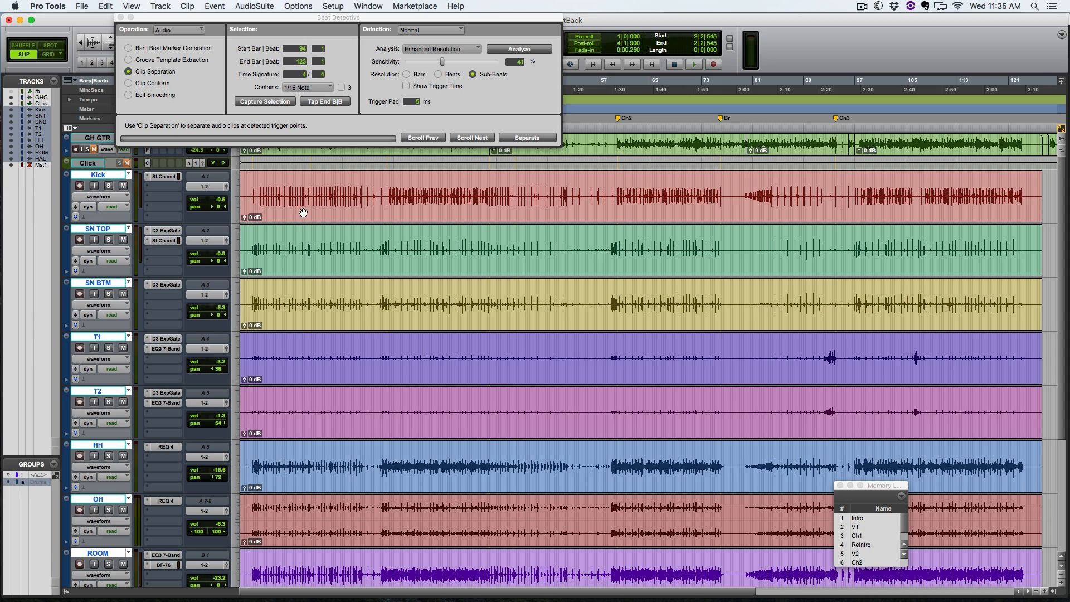The height and width of the screenshot is (602, 1070).
Task: Expand the Tempo ruler triangle
Action: tap(70, 100)
